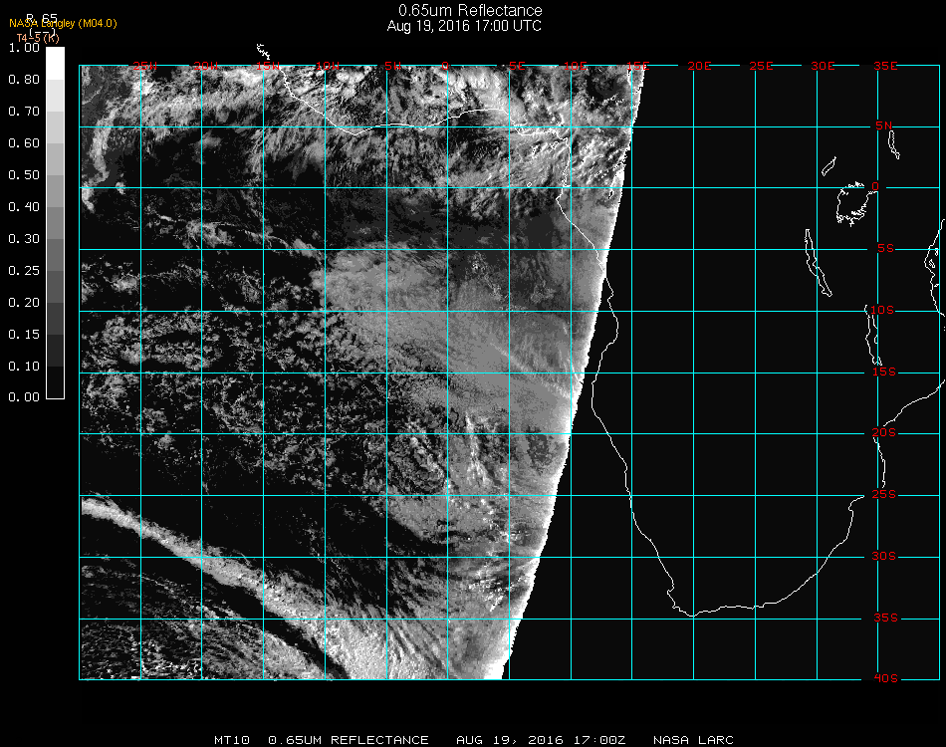Click the "Aug 19, 2016 17:00 UTC" date line

coord(464,26)
